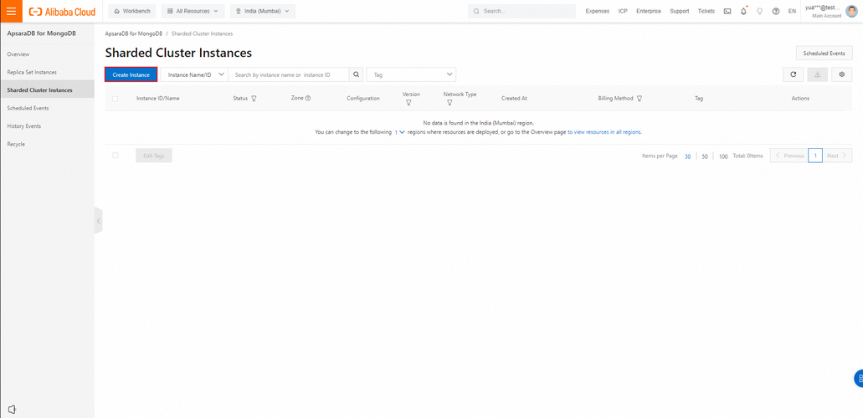Tick the select-all checkbox in table header
This screenshot has width=863, height=418.
pyautogui.click(x=115, y=99)
